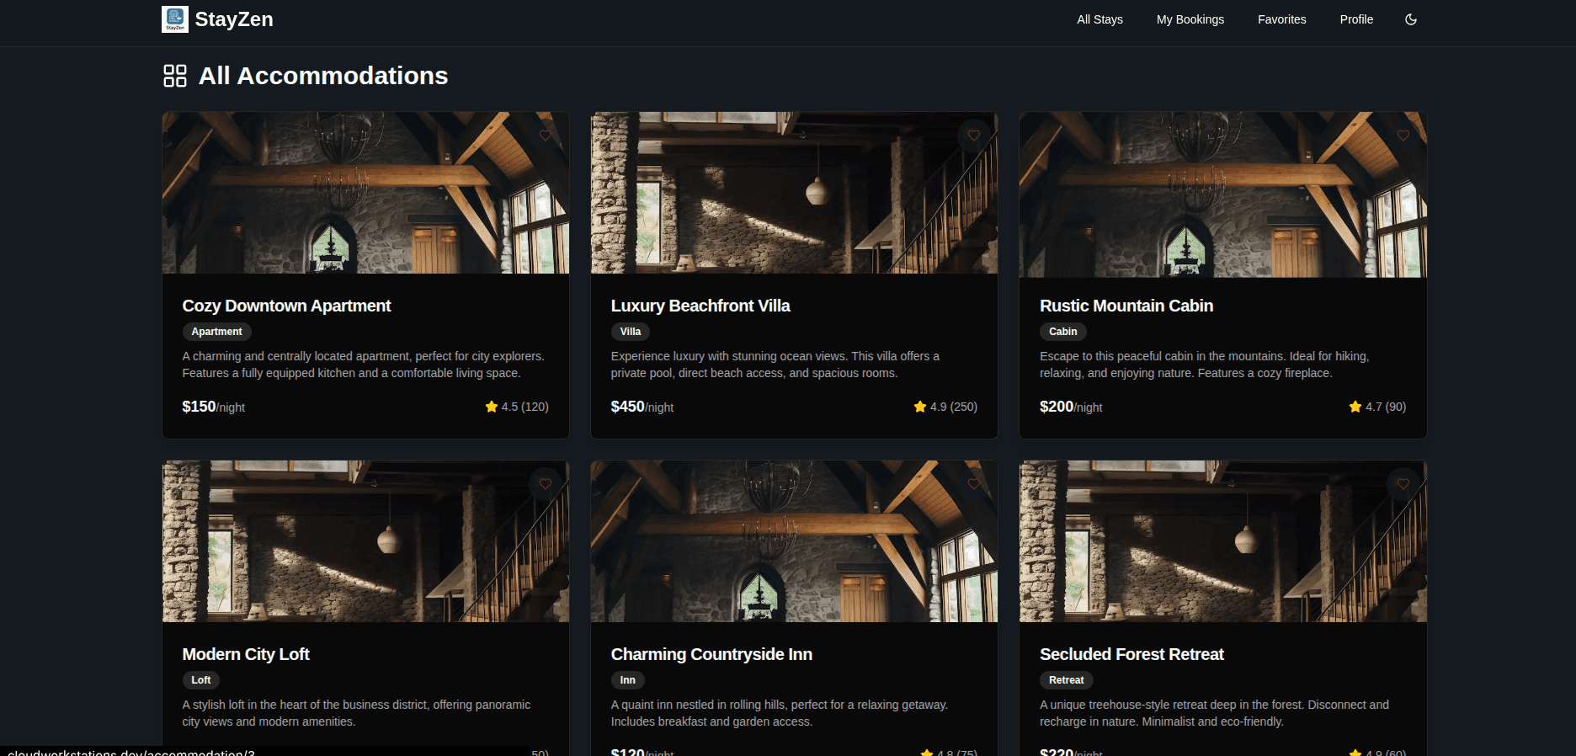
Task: Go to My Bookings
Action: (1190, 19)
